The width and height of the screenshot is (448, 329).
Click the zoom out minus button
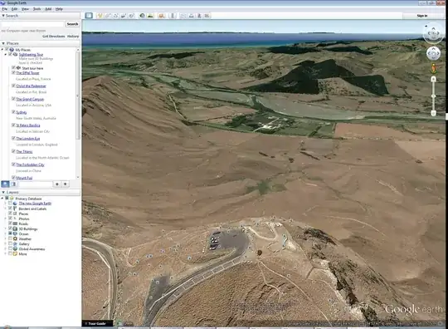433,113
